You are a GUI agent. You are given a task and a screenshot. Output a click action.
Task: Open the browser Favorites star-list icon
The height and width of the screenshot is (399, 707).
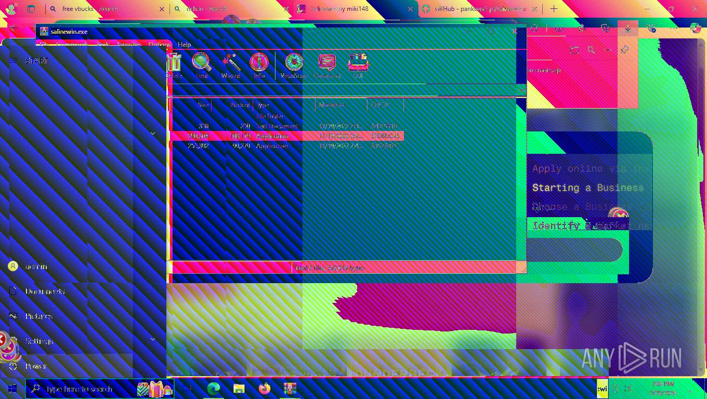tap(582, 29)
